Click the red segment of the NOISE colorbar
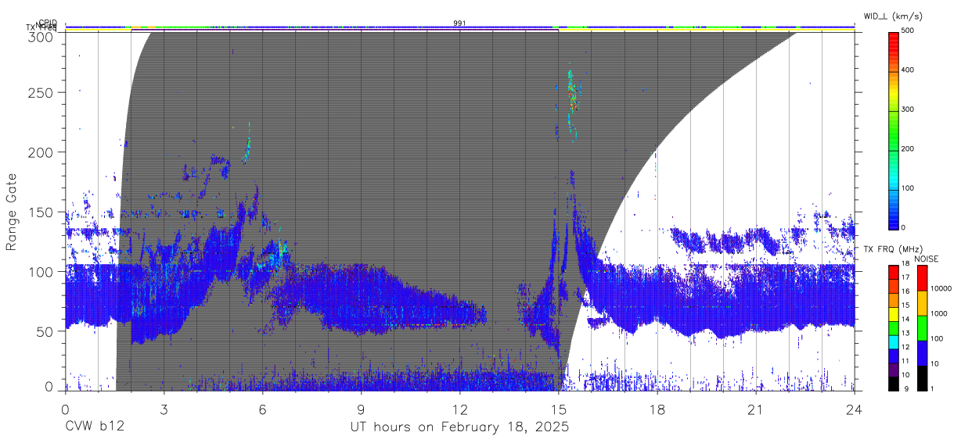The height and width of the screenshot is (443, 961). (x=922, y=278)
